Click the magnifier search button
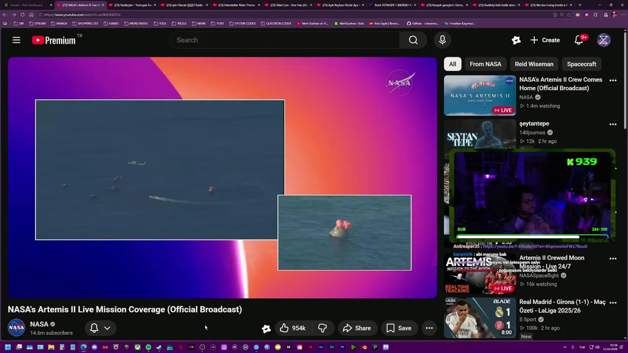Image resolution: width=628 pixels, height=353 pixels. [x=414, y=40]
